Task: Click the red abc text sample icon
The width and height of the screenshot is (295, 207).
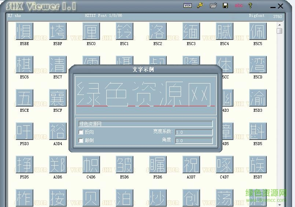Action: point(239,5)
